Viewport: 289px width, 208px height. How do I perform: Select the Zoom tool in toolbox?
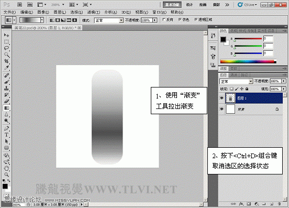tap(6, 174)
